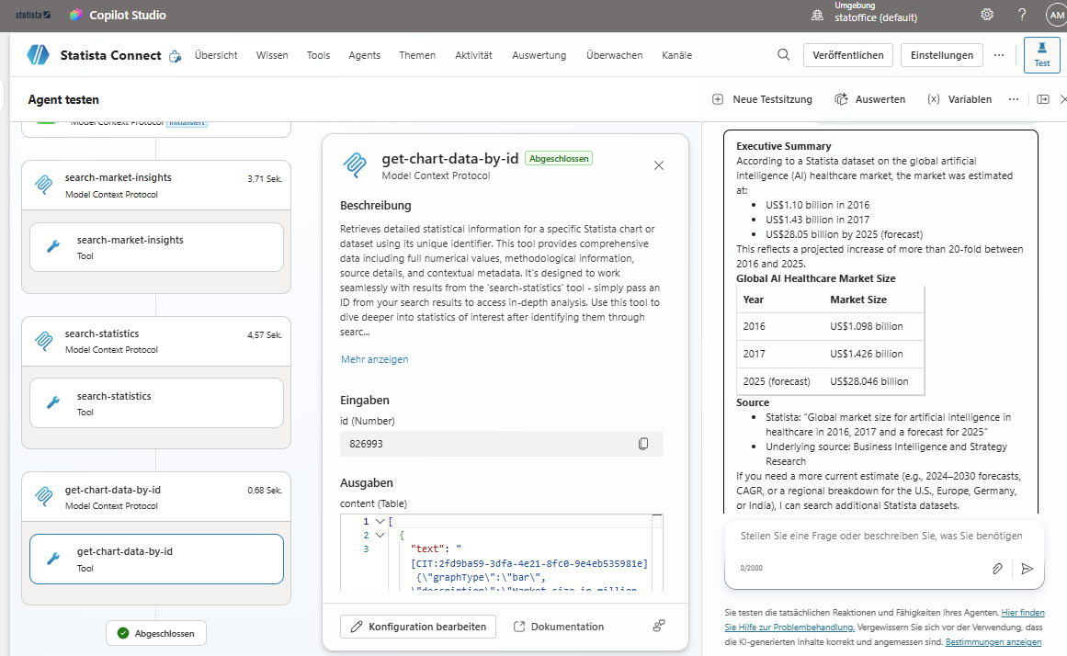Click the Copilot Studio logo

[x=75, y=15]
